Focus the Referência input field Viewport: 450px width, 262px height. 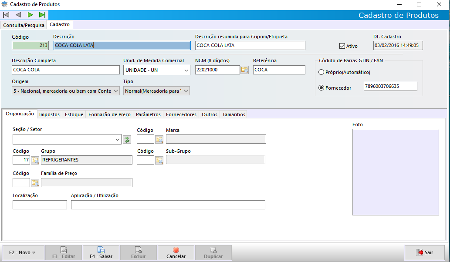click(279, 70)
